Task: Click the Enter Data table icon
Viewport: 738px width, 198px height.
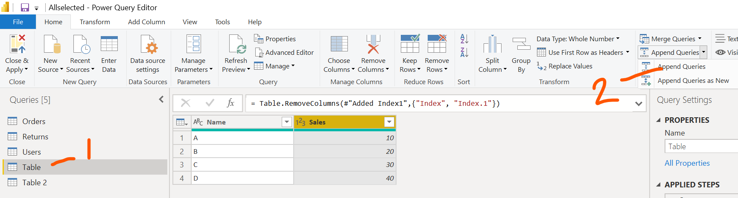Action: [109, 44]
